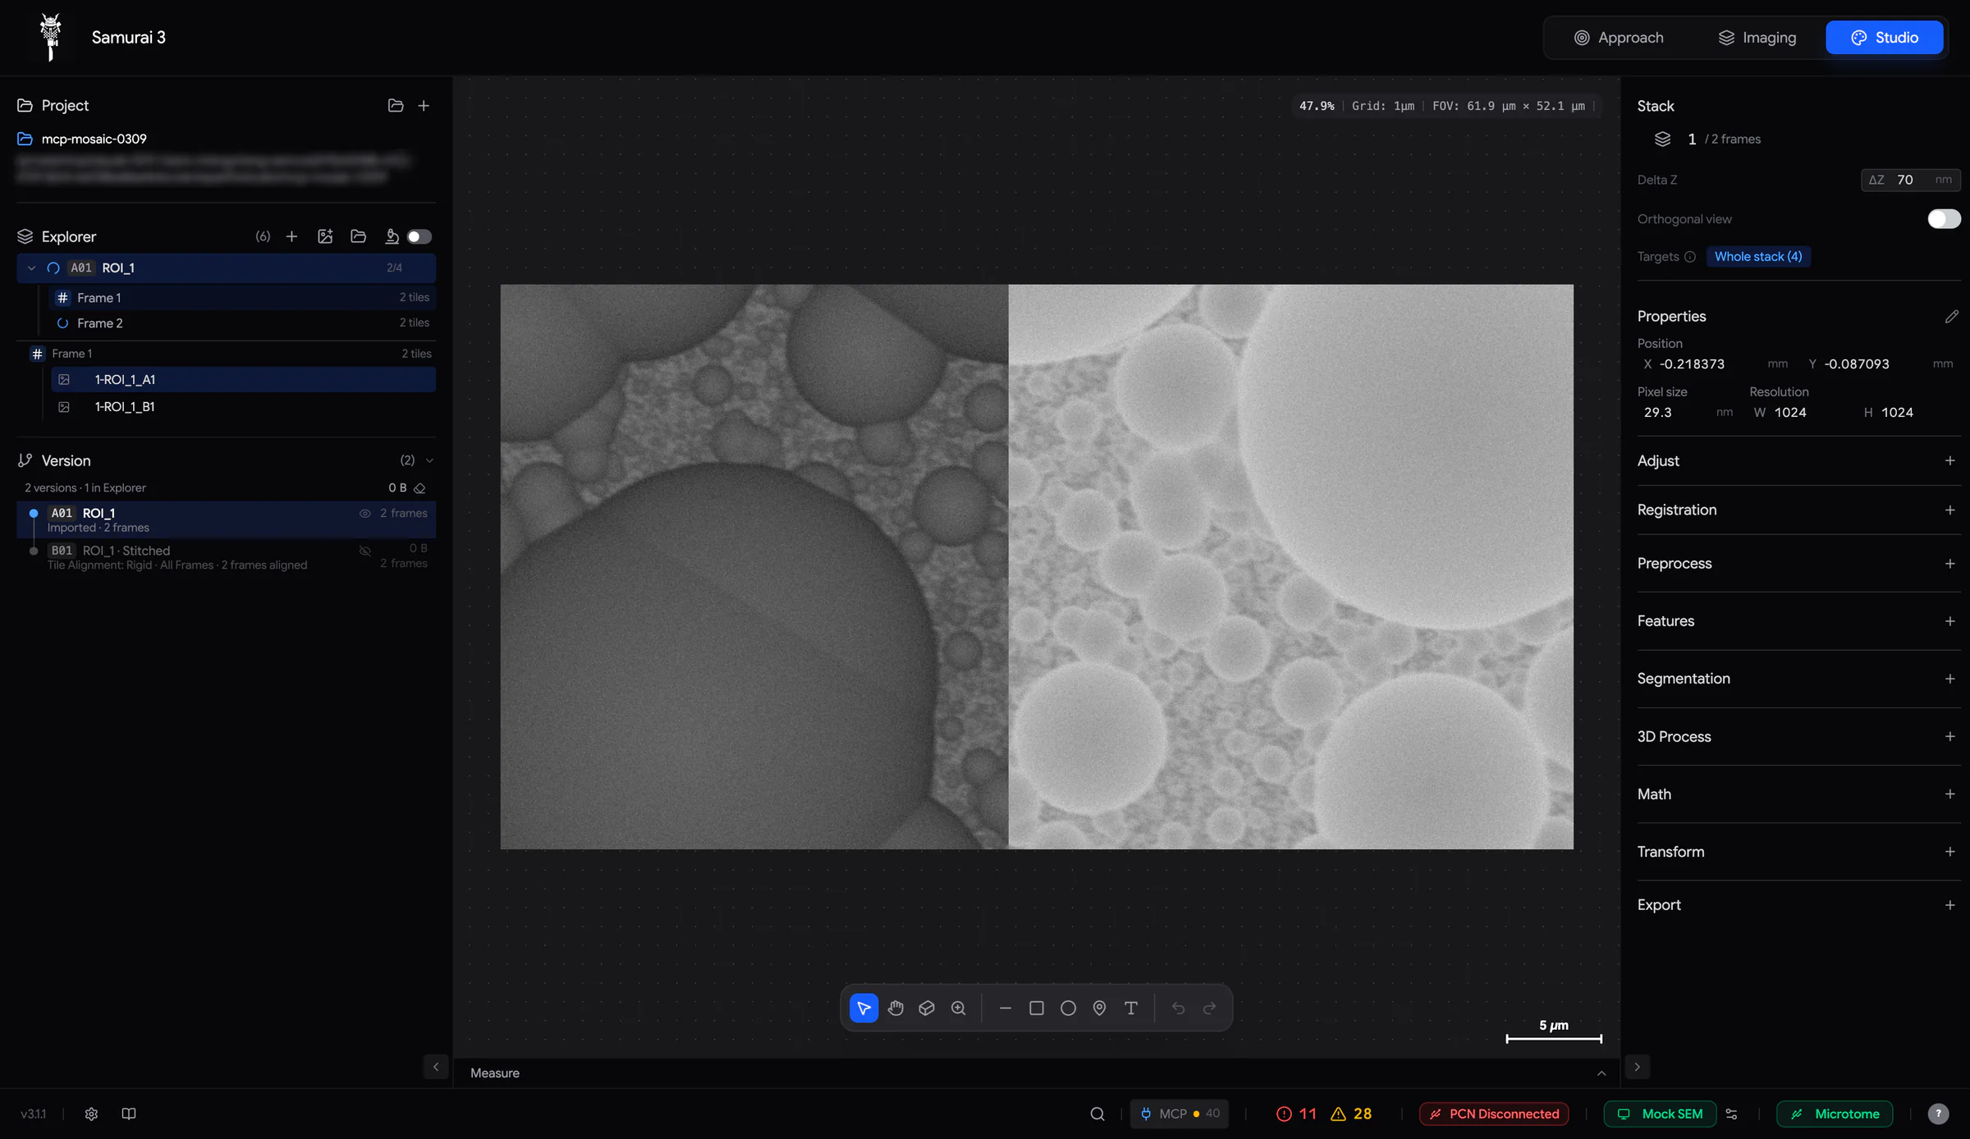Hide A01 ROI_1 version with eye icon
Image resolution: width=1970 pixels, height=1139 pixels.
click(x=365, y=513)
